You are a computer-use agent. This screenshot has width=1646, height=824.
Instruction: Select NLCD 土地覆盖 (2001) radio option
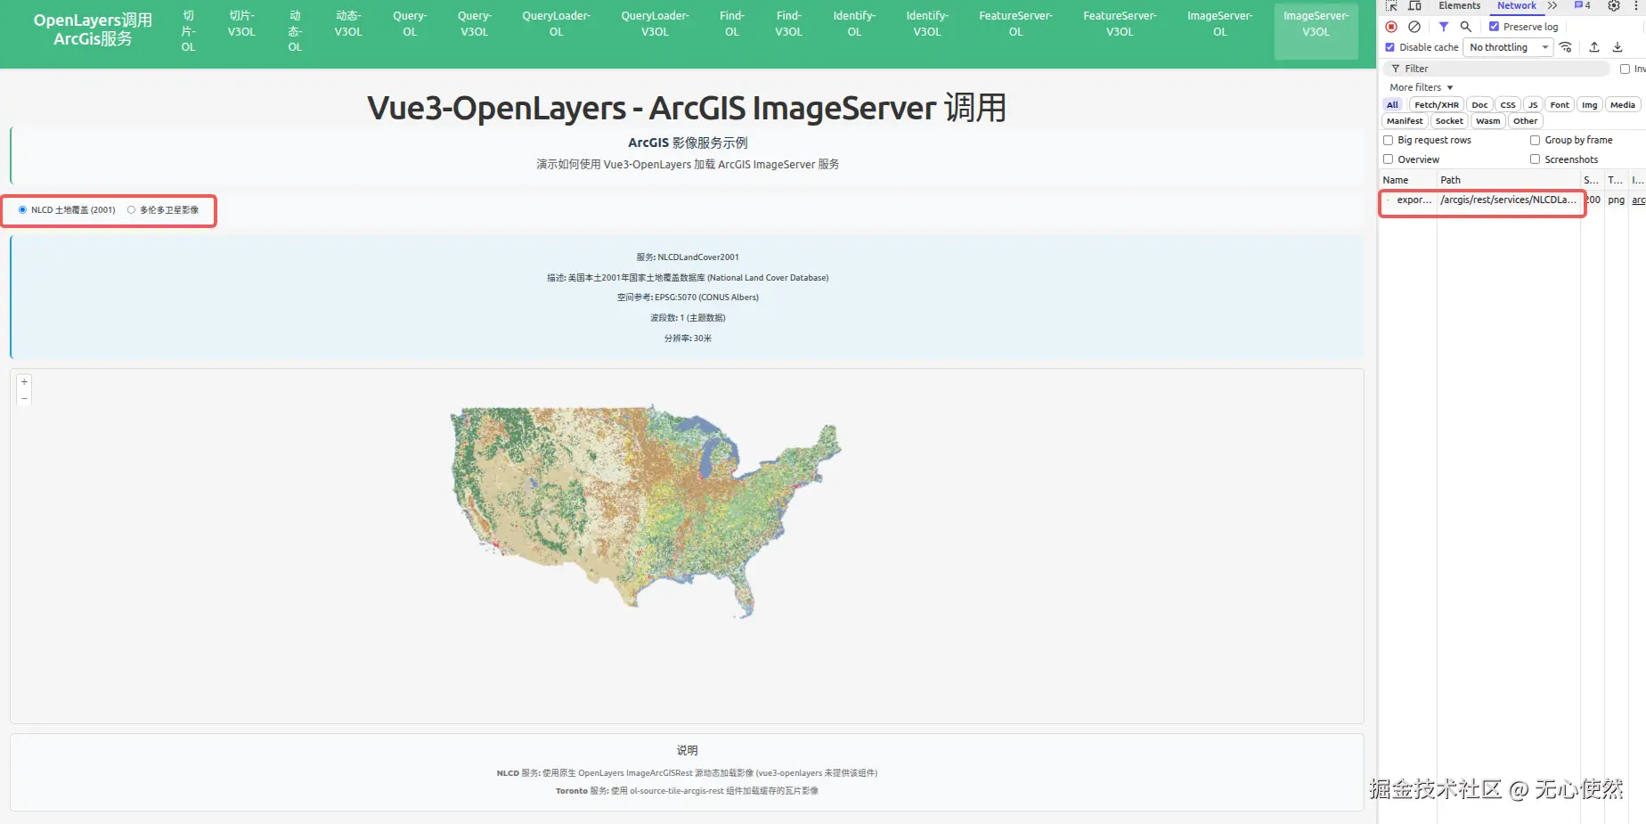[x=22, y=210]
